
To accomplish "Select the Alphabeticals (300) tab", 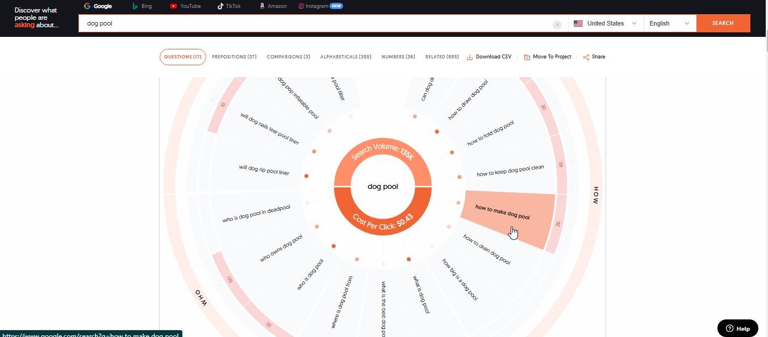I will (345, 57).
